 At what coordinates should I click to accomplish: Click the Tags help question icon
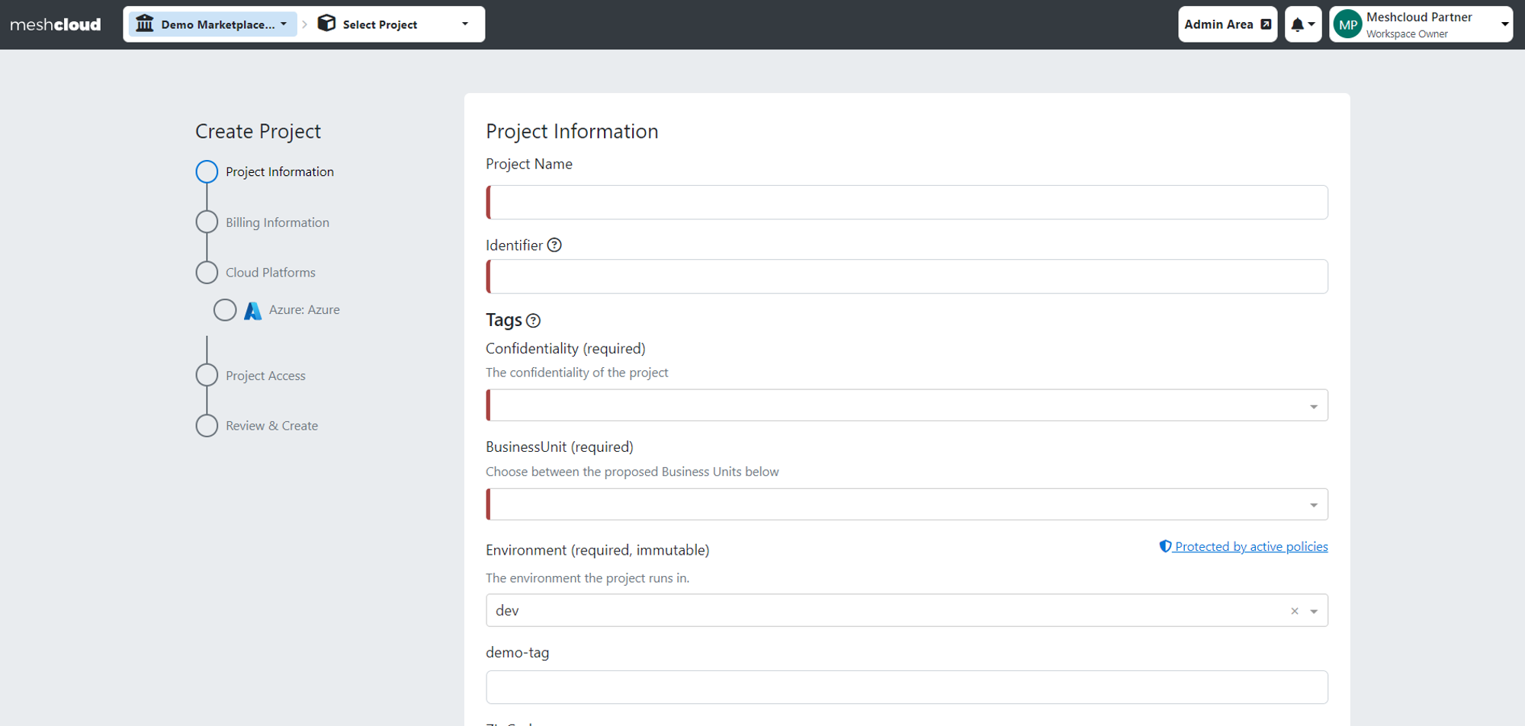[534, 321]
